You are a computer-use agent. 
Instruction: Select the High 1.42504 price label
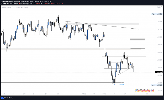tap(157, 14)
